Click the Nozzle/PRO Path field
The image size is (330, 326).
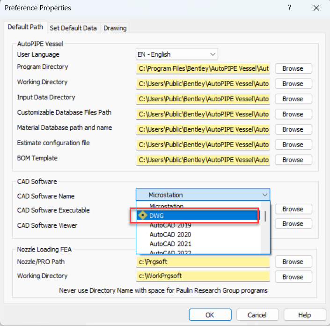coord(203,262)
